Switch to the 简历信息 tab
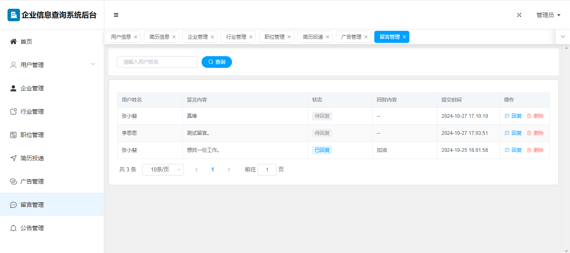The image size is (570, 253). 159,37
